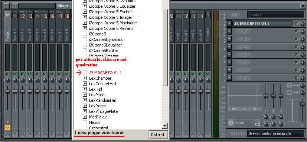Image resolution: width=307 pixels, height=142 pixels.
Task: Toggle the green LED of effect slot 5
Action: tap(296, 55)
